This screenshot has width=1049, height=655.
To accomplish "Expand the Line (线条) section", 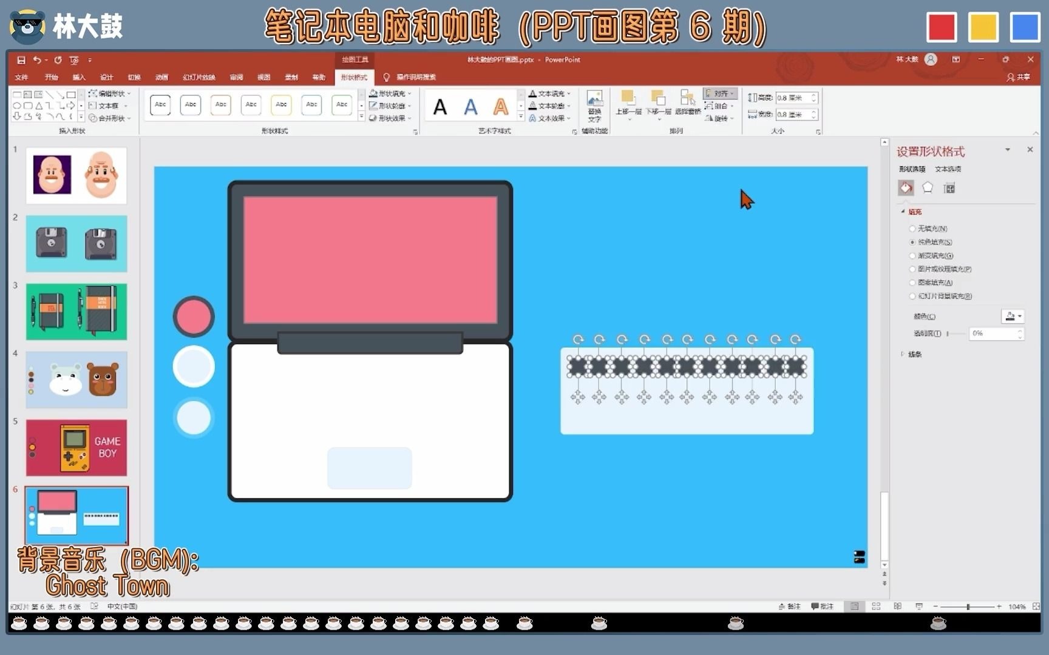I will click(912, 354).
